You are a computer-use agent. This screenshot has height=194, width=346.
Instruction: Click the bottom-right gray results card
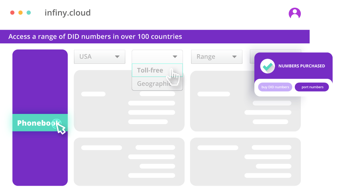click(245, 161)
